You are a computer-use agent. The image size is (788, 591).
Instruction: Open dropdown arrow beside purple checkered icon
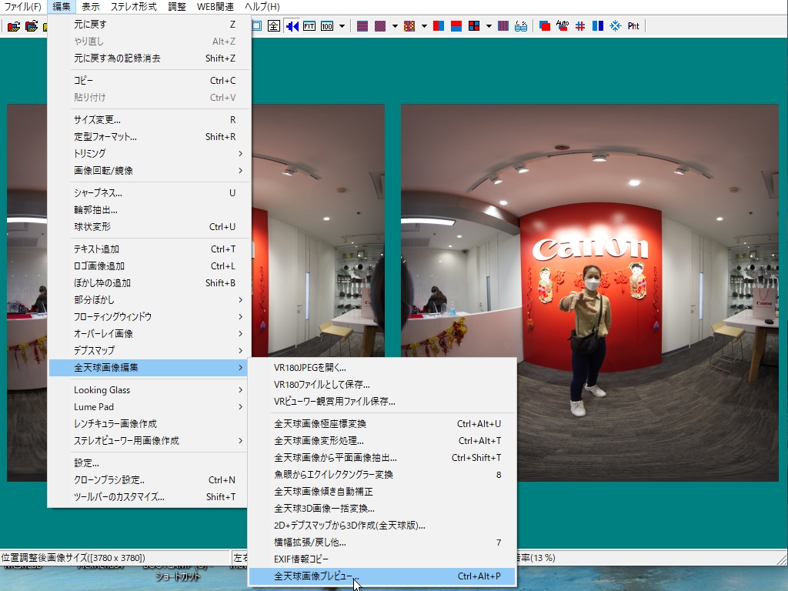click(395, 26)
